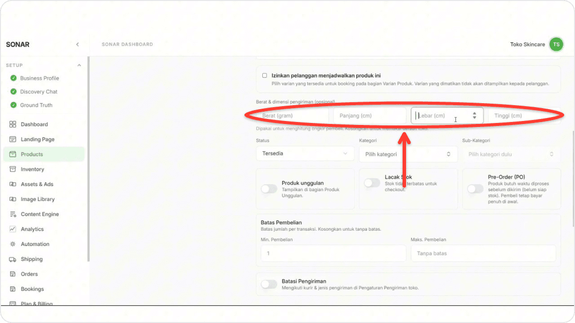Open Ground Truth setup page
Screen dimensions: 575x323
[36, 105]
